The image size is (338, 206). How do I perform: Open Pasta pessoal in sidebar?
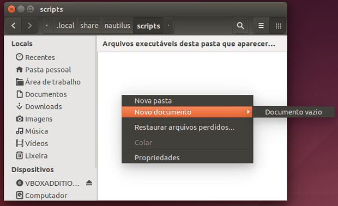tap(48, 70)
